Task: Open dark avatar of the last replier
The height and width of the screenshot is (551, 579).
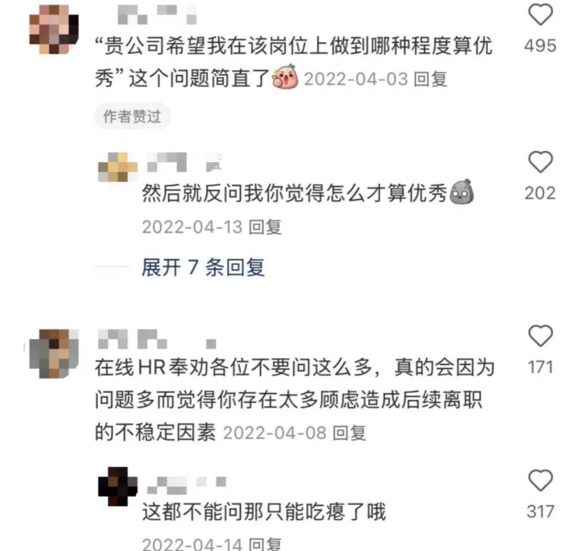Action: pos(117,486)
